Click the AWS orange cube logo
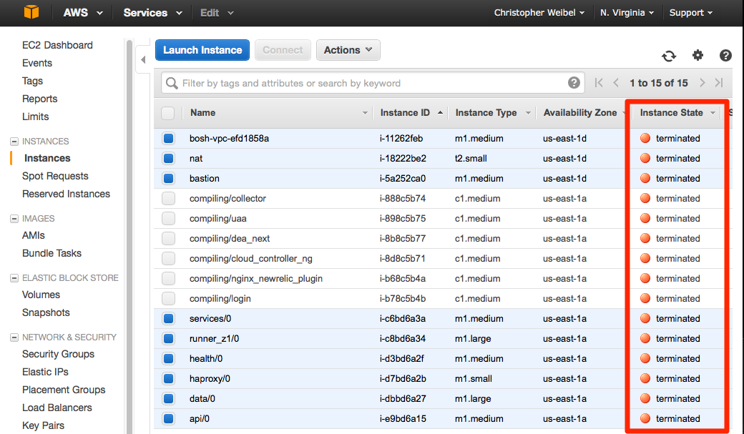The width and height of the screenshot is (744, 434). 31,12
